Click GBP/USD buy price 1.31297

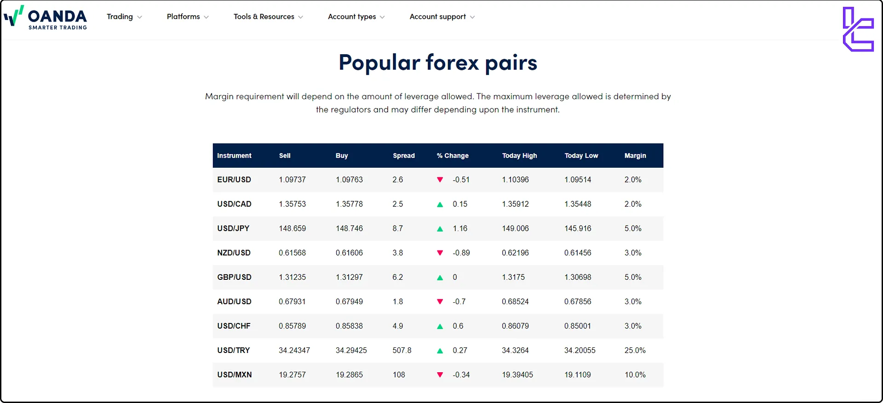pos(349,277)
